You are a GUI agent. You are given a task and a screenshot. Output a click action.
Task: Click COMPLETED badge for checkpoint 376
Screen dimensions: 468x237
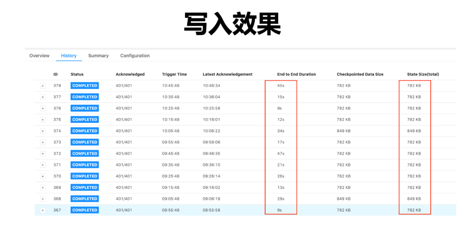(85, 108)
